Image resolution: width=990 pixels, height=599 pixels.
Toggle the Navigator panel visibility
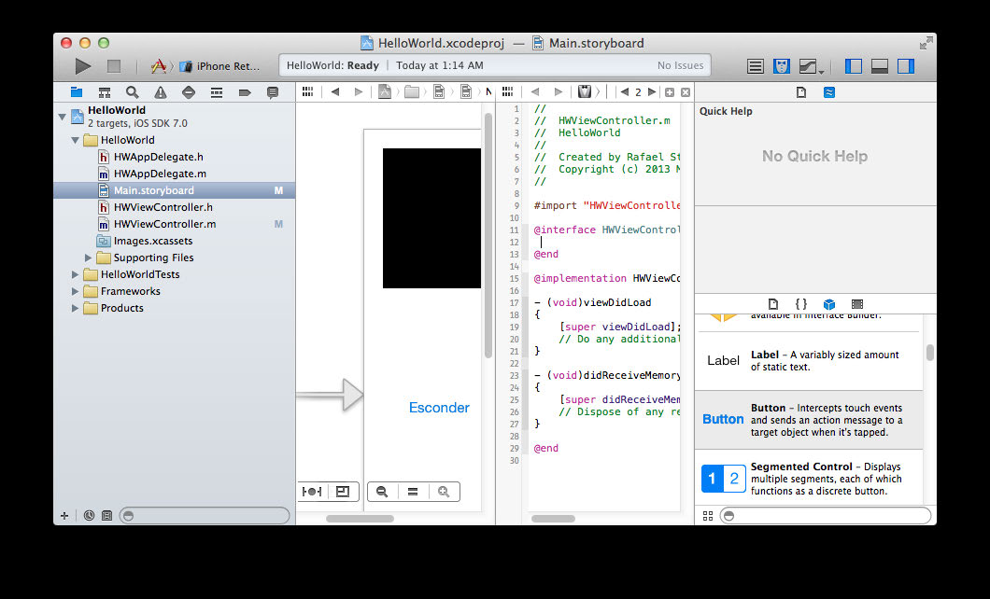coord(854,66)
